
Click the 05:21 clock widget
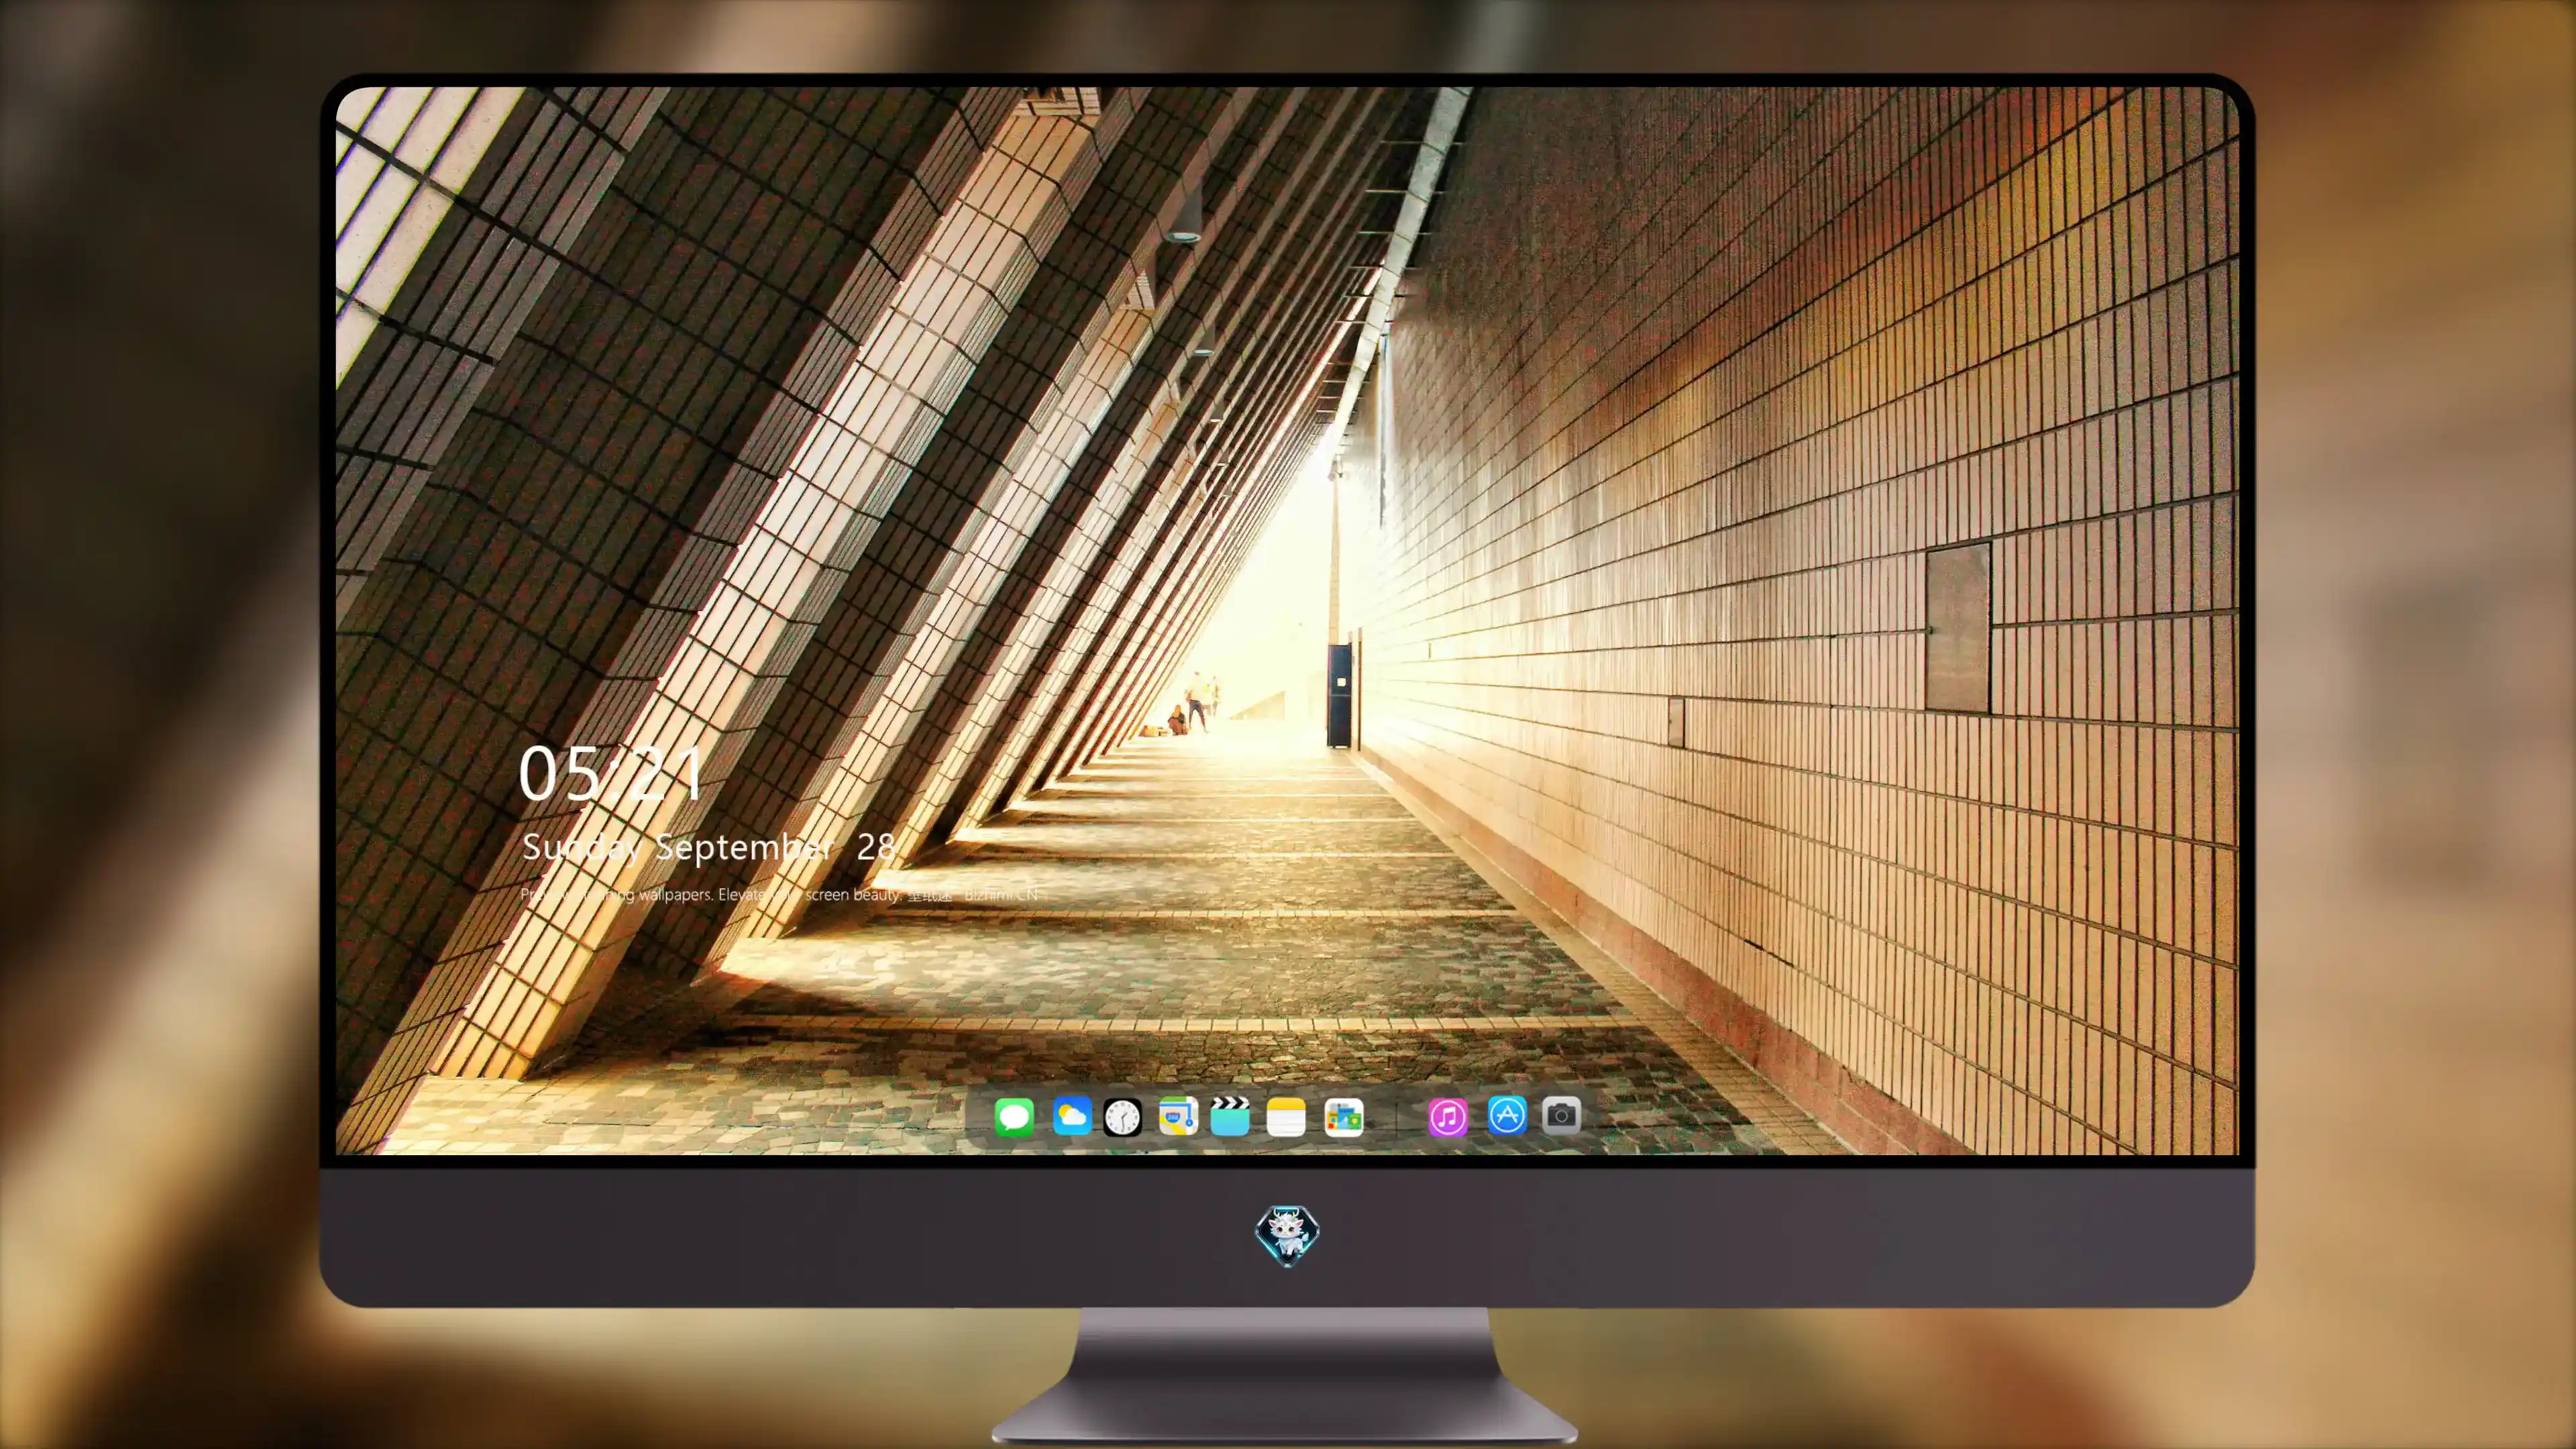pyautogui.click(x=611, y=774)
